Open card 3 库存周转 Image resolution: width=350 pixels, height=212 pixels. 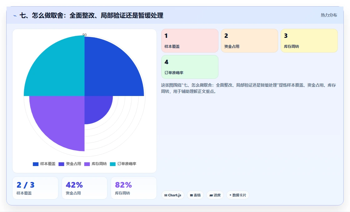(x=309, y=41)
